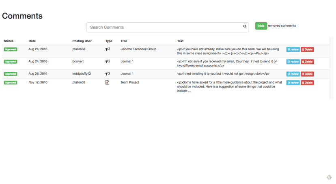The width and height of the screenshot is (336, 184).
Task: Click Approved badge in Join the Facebook Group row
Action: (x=11, y=49)
